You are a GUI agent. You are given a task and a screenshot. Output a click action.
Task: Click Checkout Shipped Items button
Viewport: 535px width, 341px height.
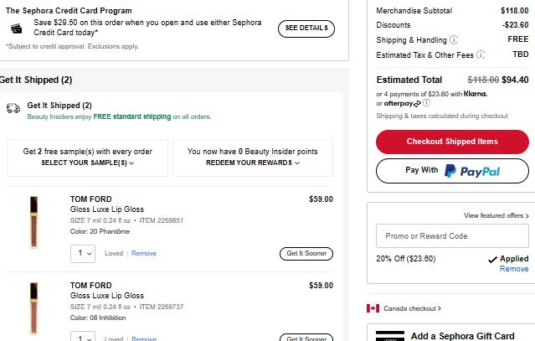(x=452, y=142)
